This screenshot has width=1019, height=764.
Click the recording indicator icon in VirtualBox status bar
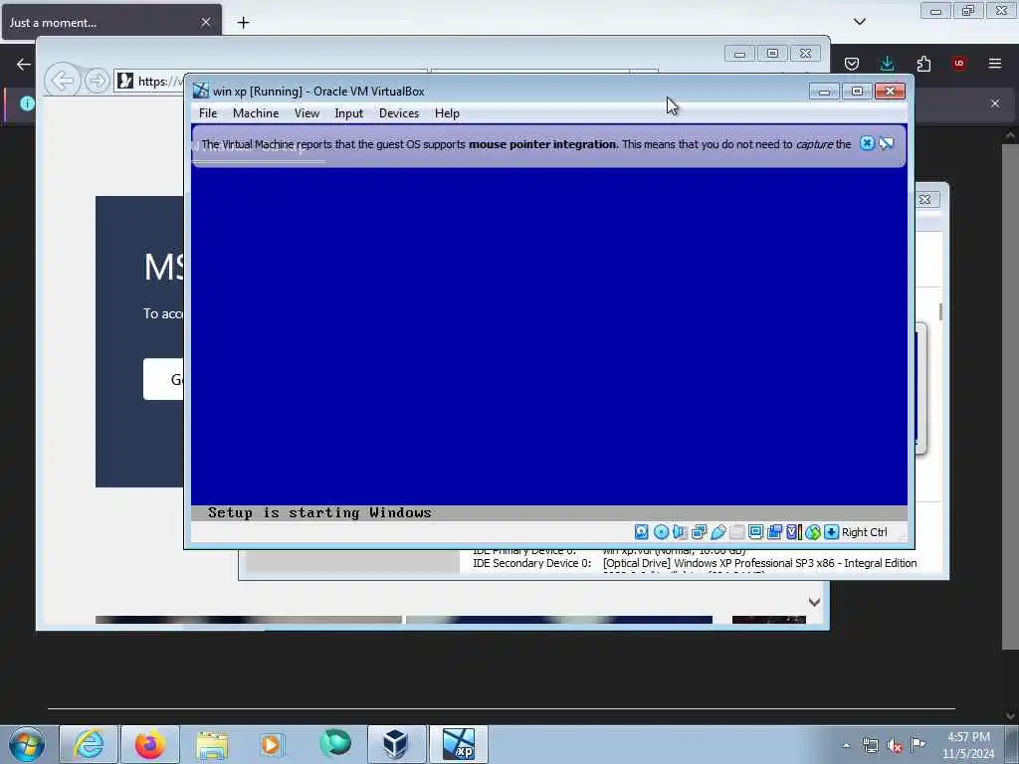pyautogui.click(x=774, y=532)
